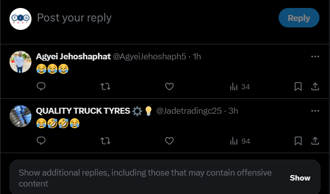The image size is (330, 194).
Task: Repost the QUALITY TRUCK TYRES reply
Action: (x=105, y=141)
